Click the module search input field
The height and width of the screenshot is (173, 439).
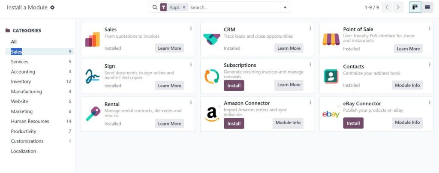coord(234,7)
